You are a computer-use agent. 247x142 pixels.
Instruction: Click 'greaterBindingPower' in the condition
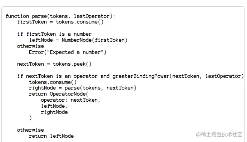(141, 76)
